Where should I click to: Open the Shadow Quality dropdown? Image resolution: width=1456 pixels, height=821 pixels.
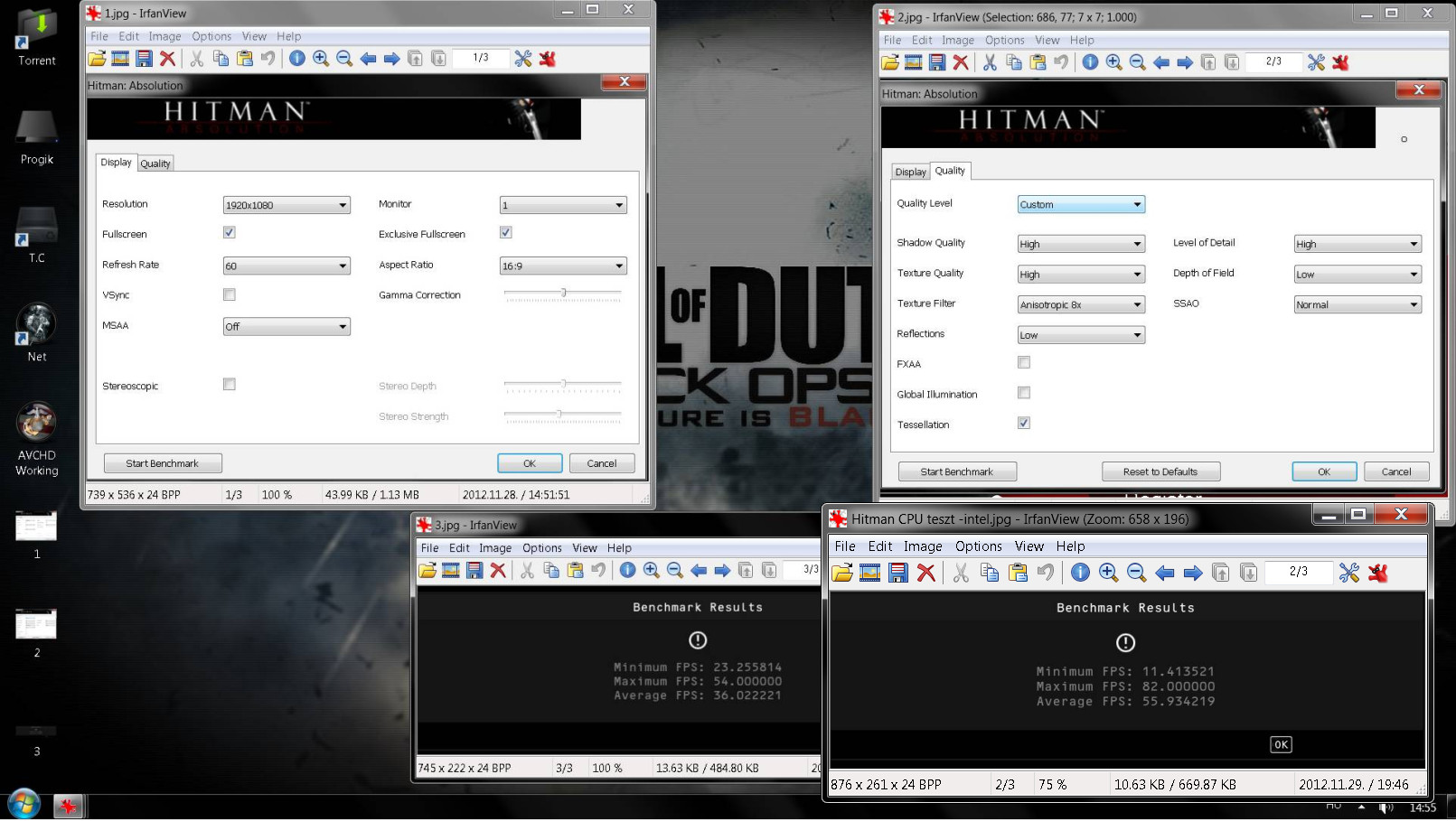click(x=1081, y=244)
